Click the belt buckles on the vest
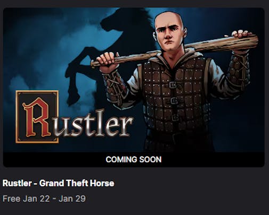 (174, 101)
